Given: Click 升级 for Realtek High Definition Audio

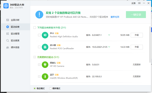Looking at the screenshot, I should click(x=137, y=35).
